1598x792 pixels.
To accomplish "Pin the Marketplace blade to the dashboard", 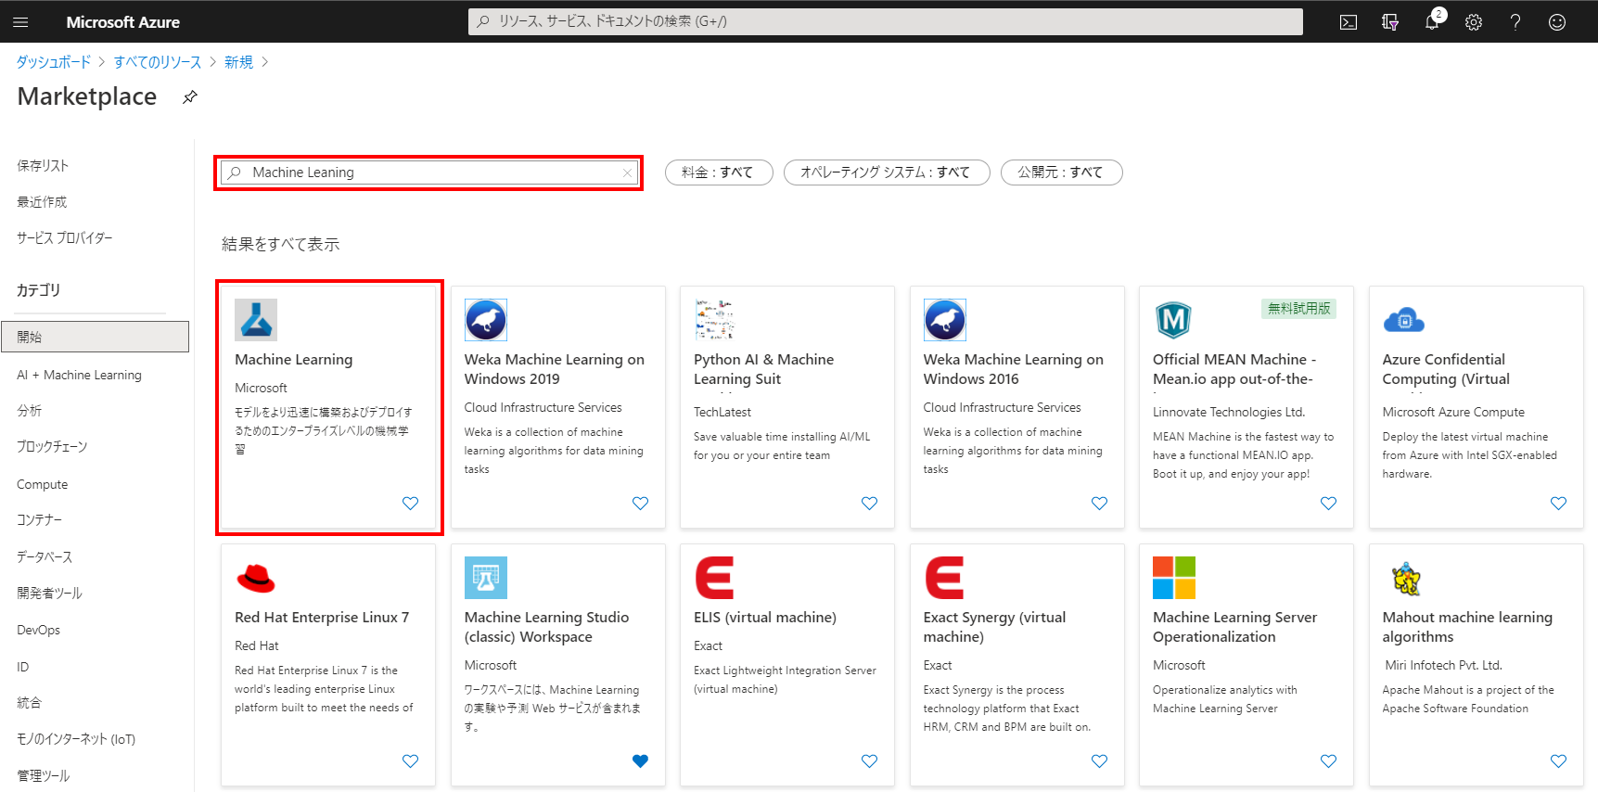I will 190,96.
